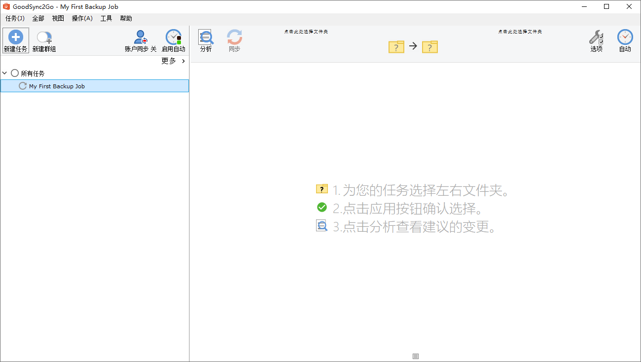Click the 启用自动 clock toolbar icon

(x=173, y=37)
